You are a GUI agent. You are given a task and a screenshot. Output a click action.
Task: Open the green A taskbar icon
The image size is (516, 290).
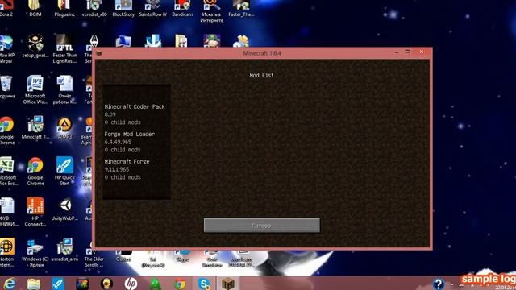(155, 284)
